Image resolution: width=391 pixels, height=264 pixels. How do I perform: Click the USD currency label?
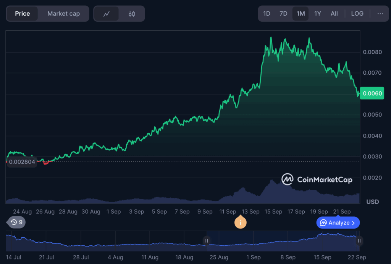point(372,202)
